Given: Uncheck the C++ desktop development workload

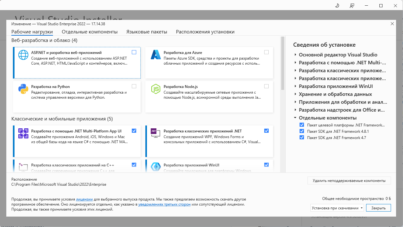Looking at the screenshot, I should pyautogui.click(x=134, y=165).
